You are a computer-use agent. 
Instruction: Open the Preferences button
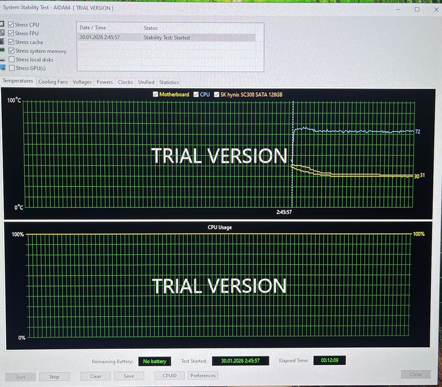pos(203,375)
